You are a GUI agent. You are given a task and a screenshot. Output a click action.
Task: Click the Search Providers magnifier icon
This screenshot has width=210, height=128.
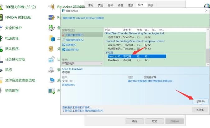pos(63,40)
